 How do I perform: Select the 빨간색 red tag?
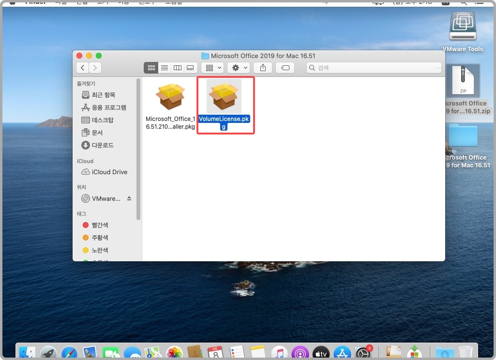[95, 225]
